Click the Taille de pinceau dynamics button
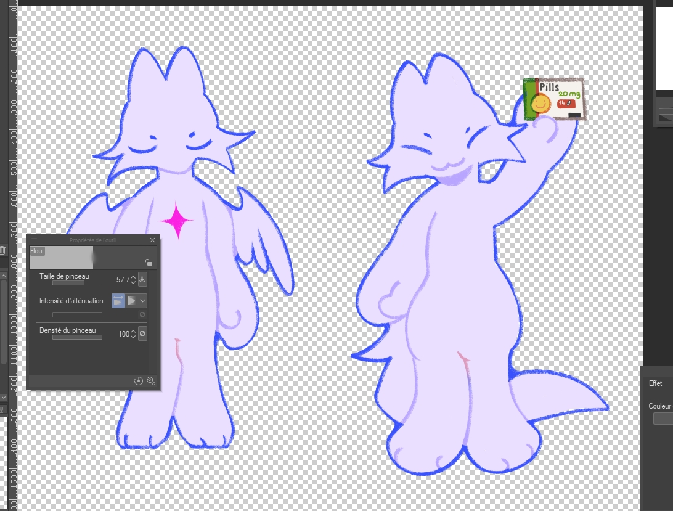 (x=142, y=280)
